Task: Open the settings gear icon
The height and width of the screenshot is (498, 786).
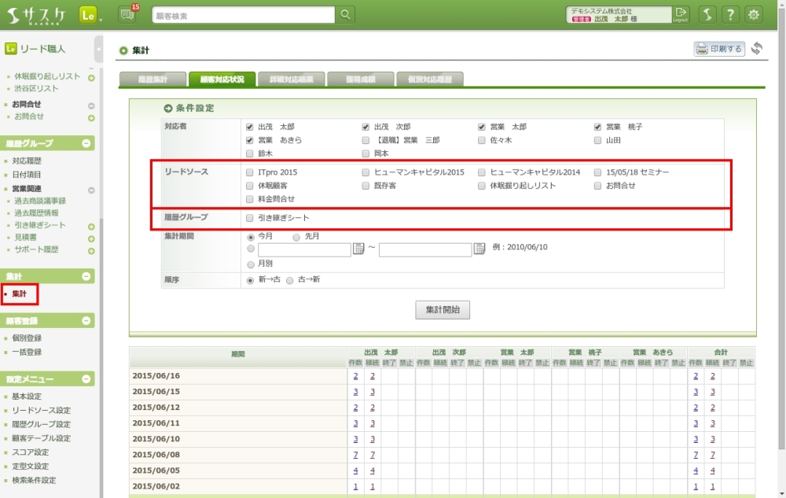Action: pos(754,15)
